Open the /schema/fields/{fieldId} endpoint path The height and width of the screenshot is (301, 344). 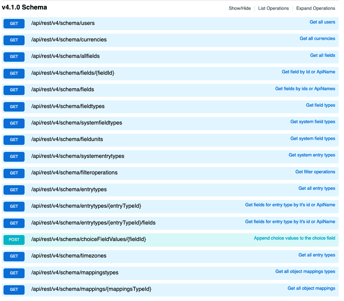[x=73, y=73]
